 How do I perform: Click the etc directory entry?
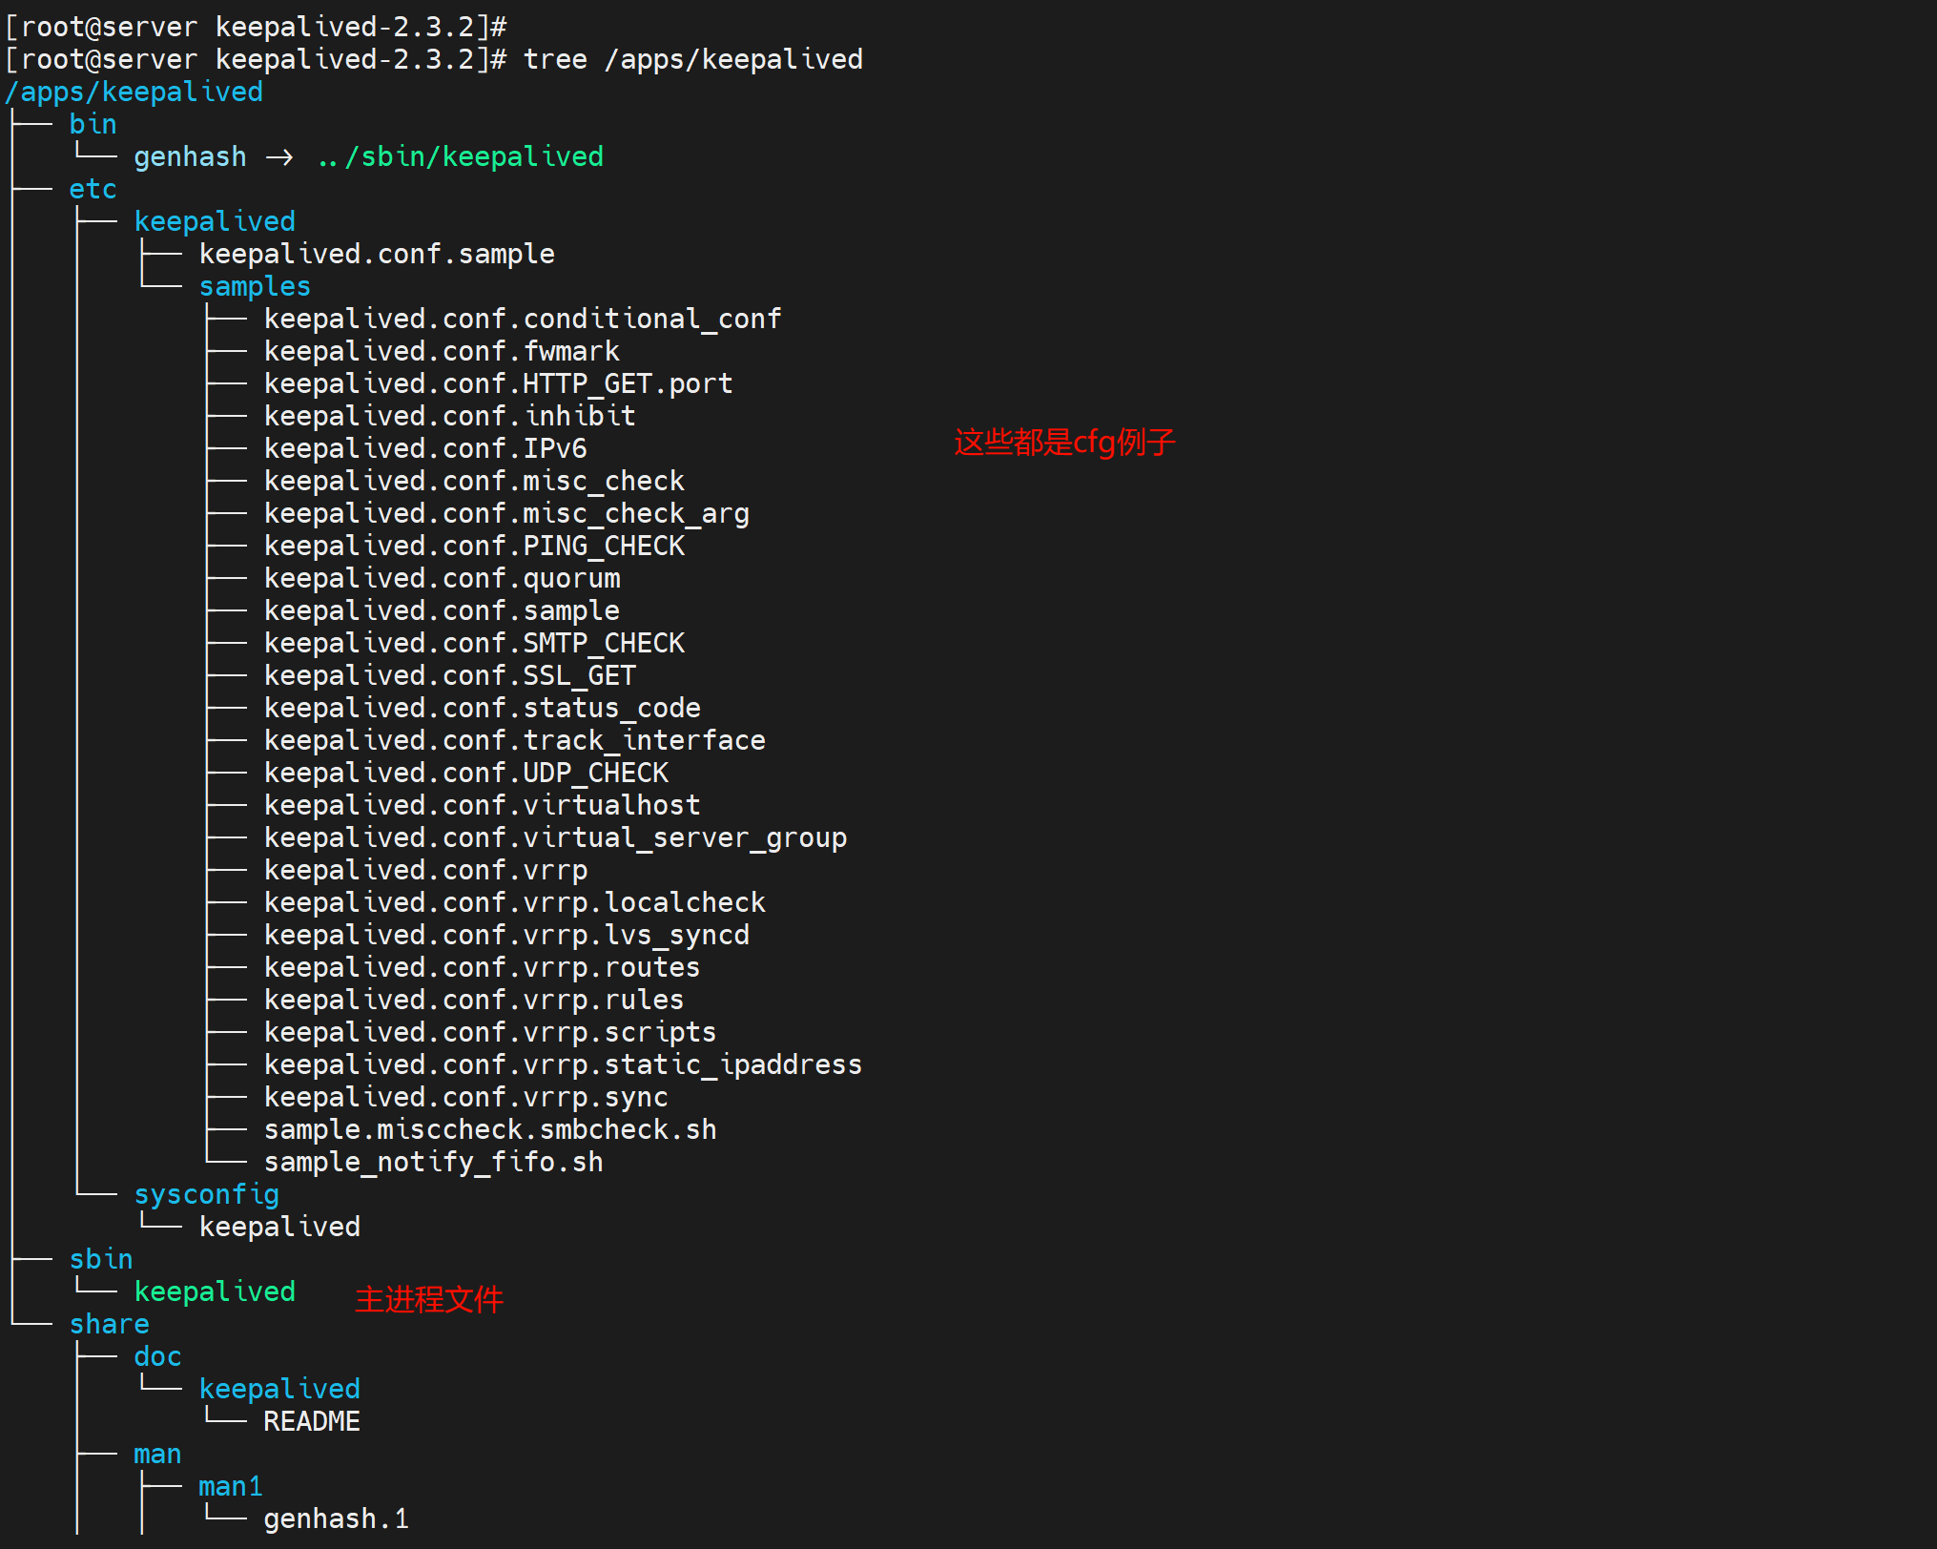pos(93,189)
